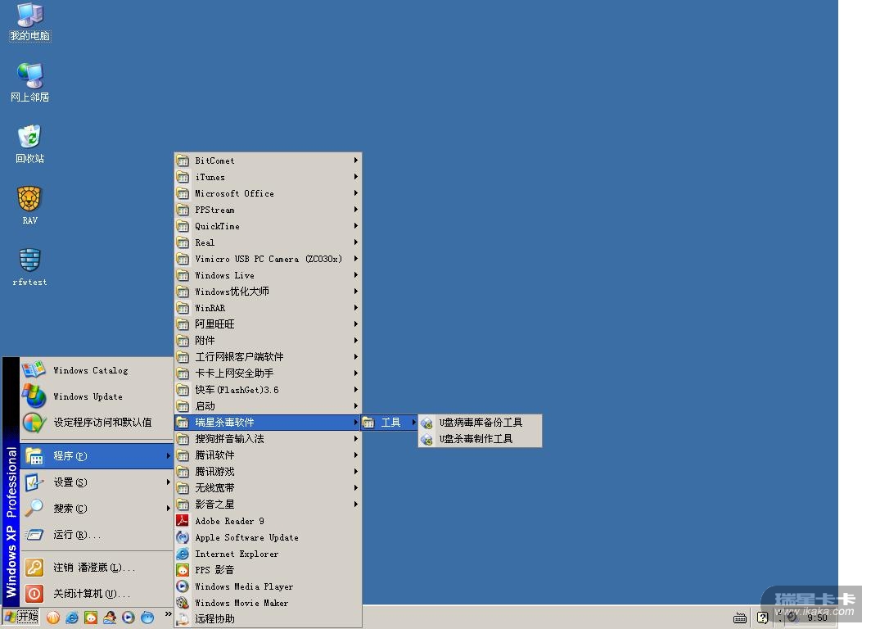The image size is (871, 629).
Task: Show more quick launch items chevron
Action: 168,614
